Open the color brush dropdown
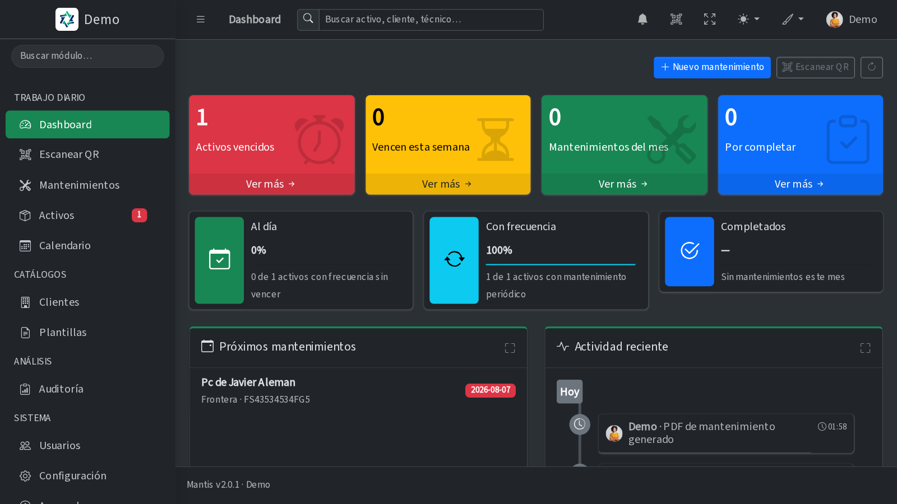Screen dimensions: 897x504 click(793, 20)
